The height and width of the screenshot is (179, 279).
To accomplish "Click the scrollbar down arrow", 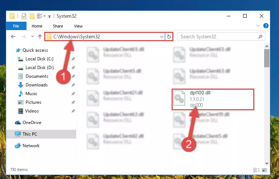I will [267, 163].
